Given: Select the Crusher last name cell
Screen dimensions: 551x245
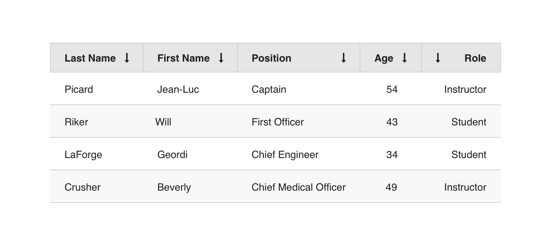Looking at the screenshot, I should tap(82, 187).
